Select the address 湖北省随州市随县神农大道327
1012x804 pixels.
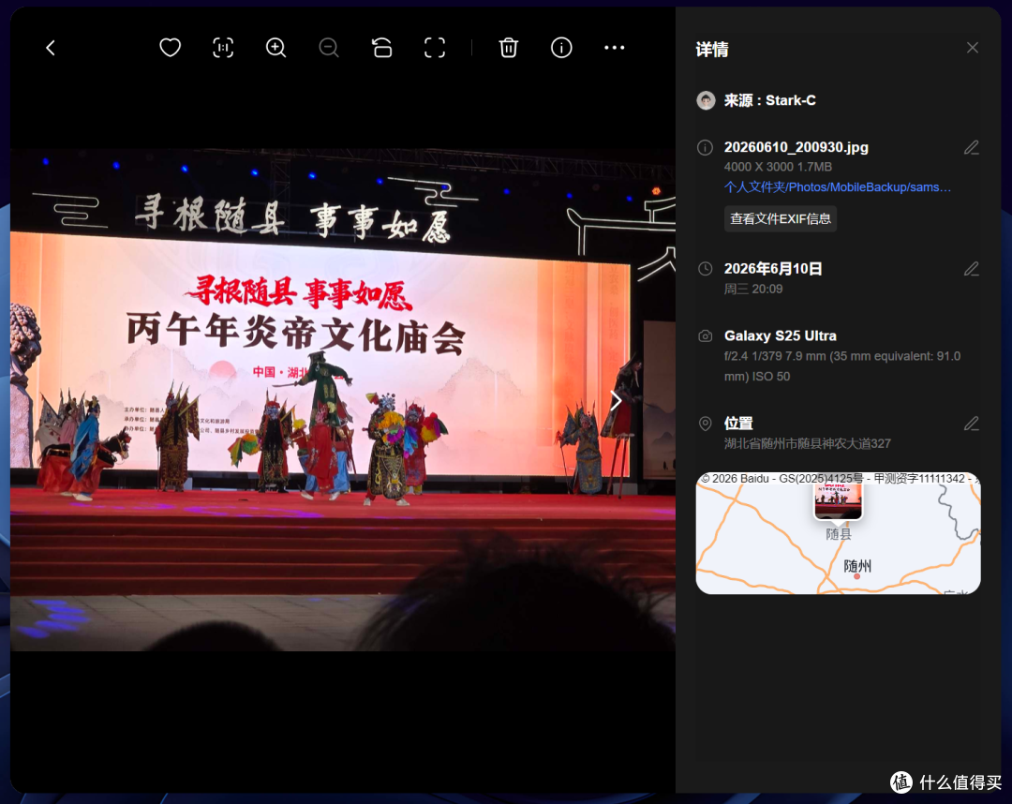click(x=808, y=443)
